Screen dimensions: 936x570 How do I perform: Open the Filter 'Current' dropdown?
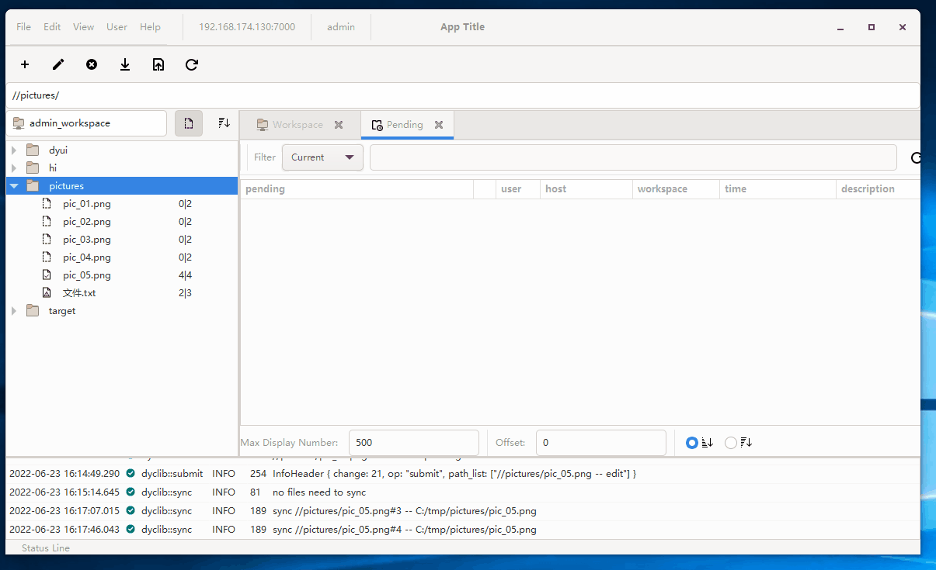322,157
